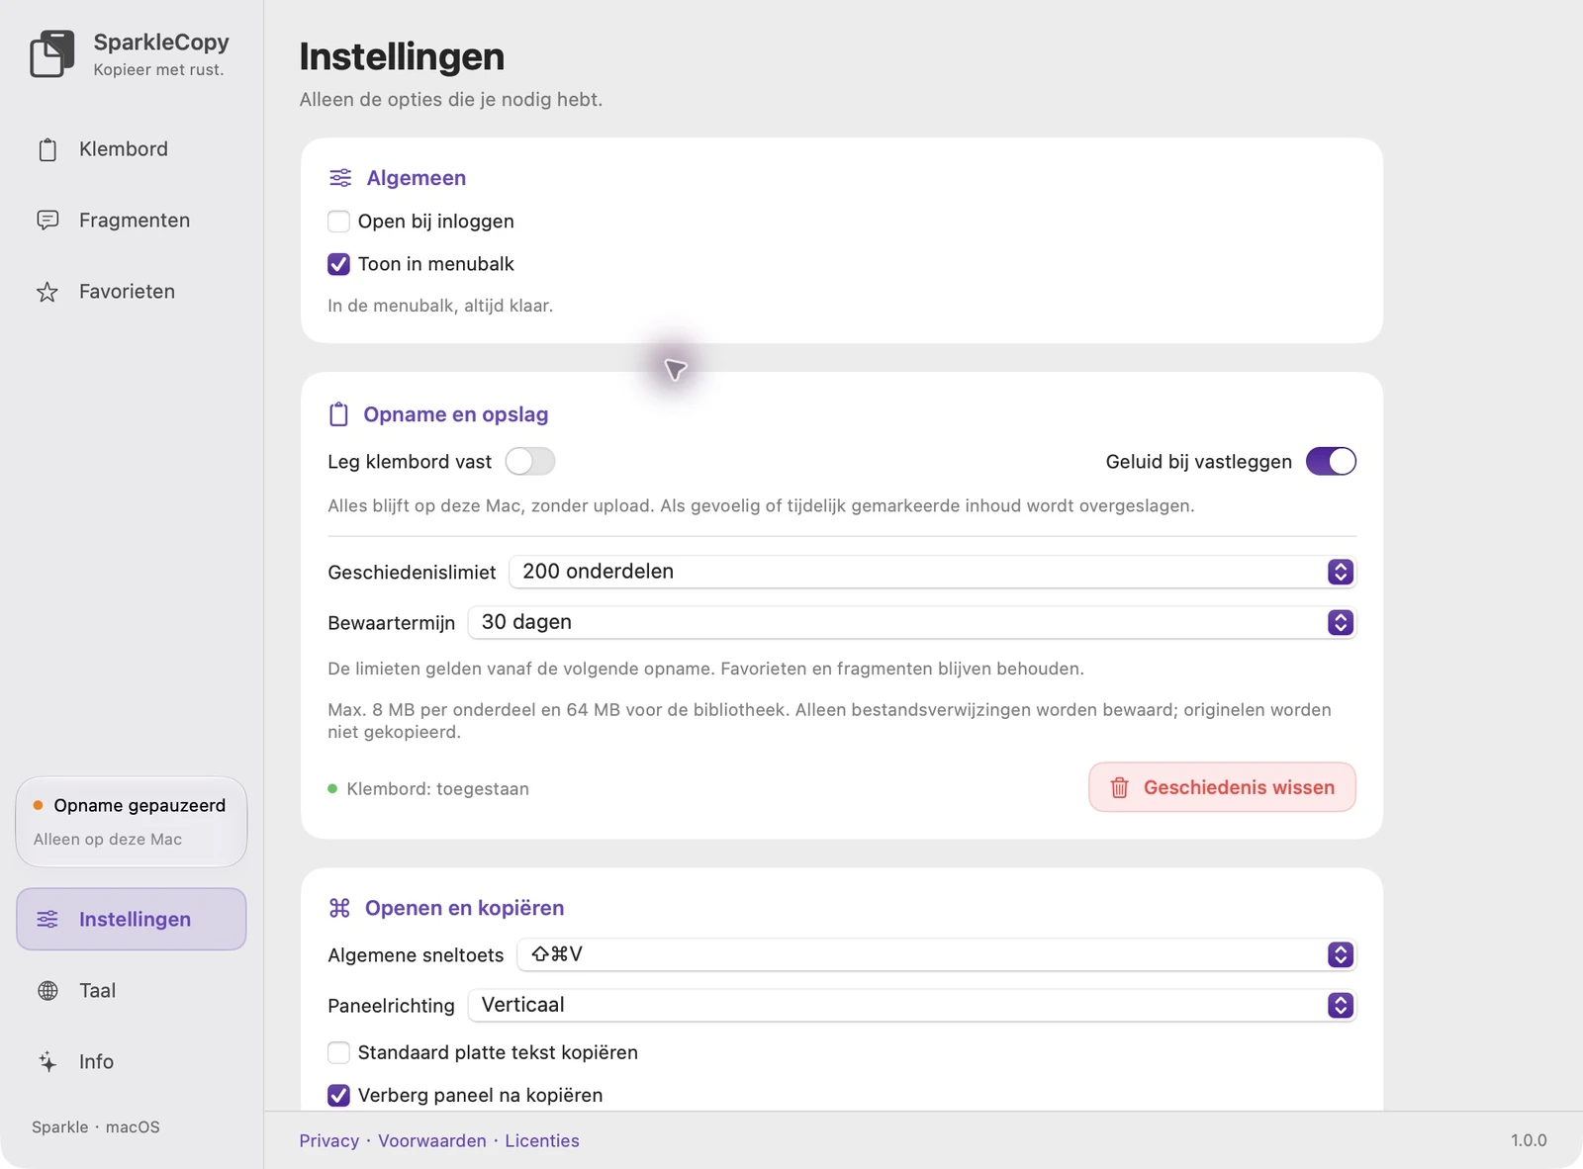Viewport: 1583px width, 1169px height.
Task: Go to the Klembord section
Action: [x=131, y=149]
